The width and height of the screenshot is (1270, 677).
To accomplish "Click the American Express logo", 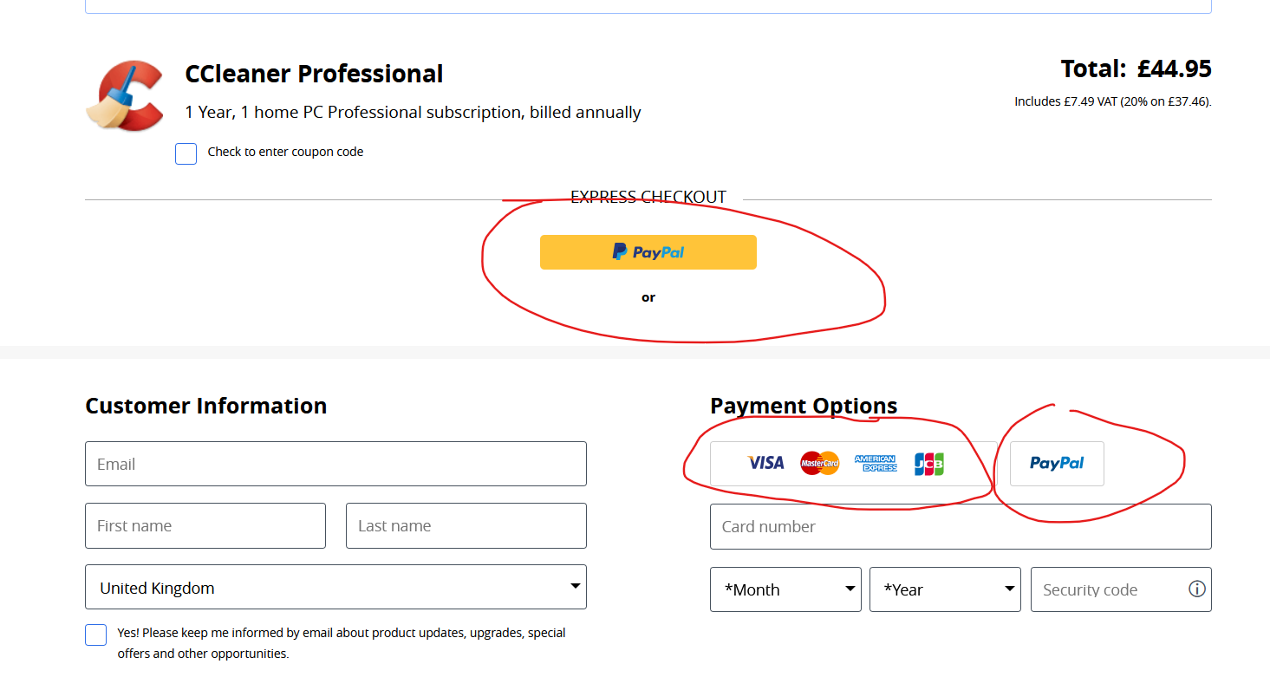I will 876,464.
